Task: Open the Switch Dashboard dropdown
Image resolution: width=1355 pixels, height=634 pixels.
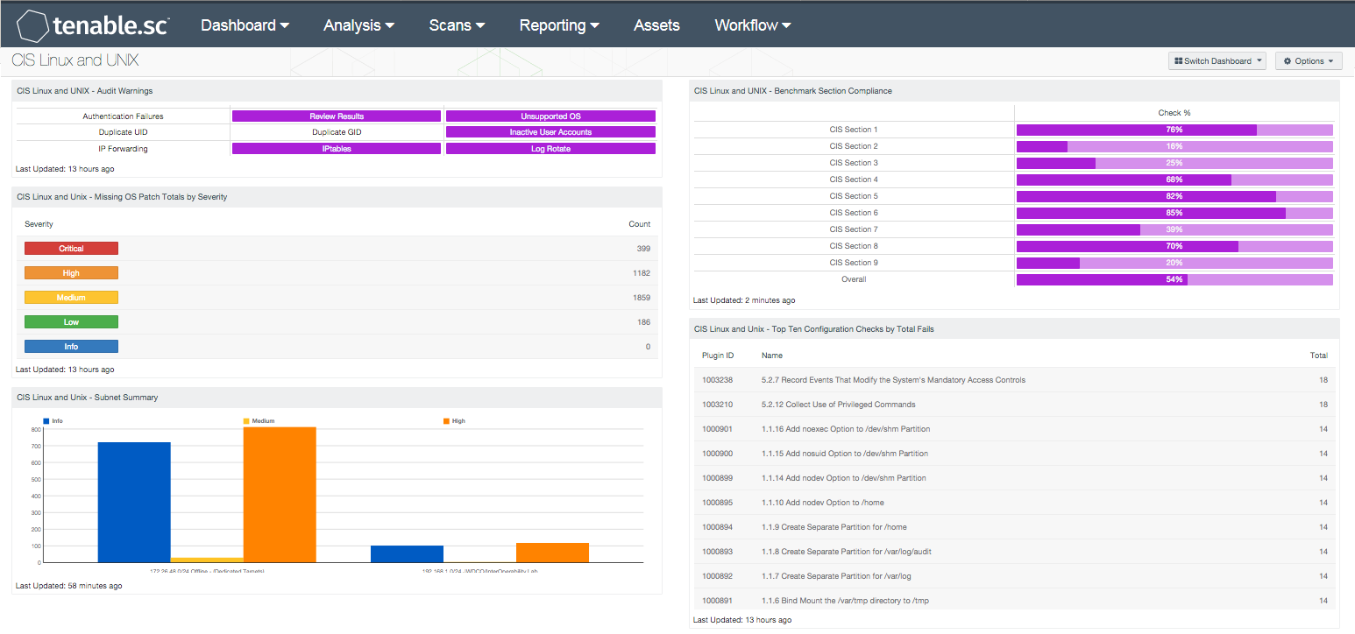Action: [1217, 61]
